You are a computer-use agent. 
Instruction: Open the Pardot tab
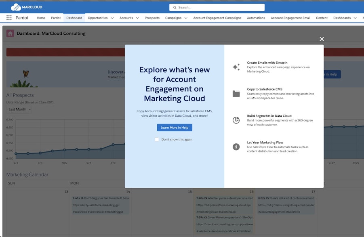click(56, 18)
